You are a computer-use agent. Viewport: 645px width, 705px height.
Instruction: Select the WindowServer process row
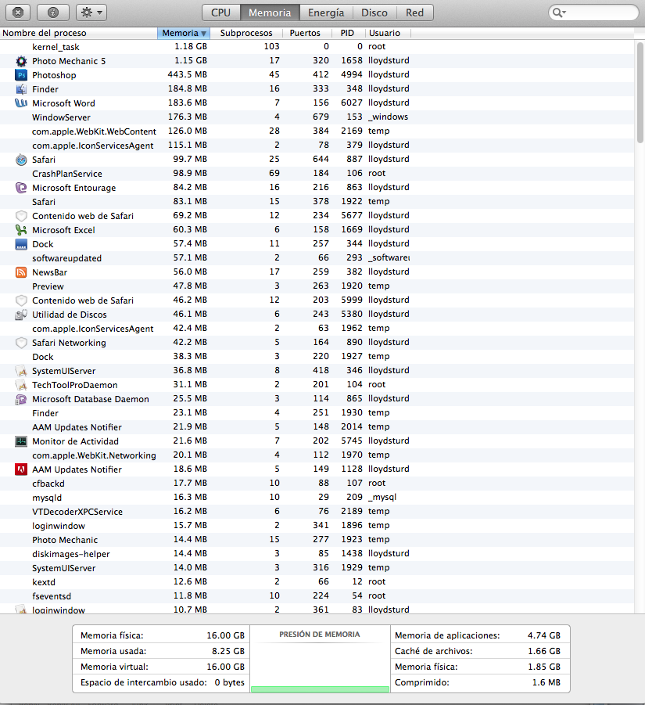point(317,117)
